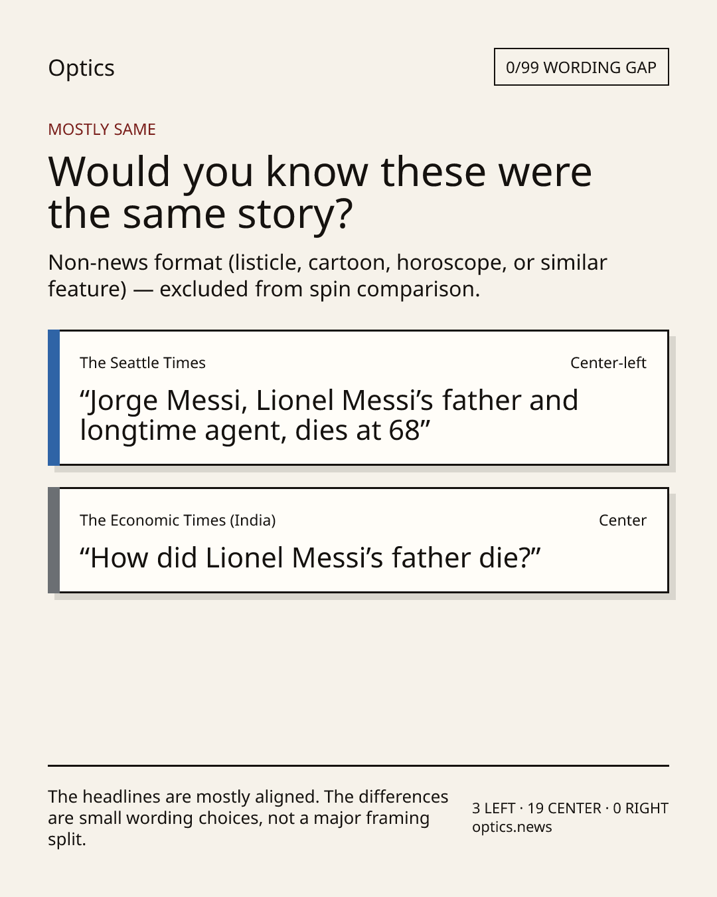Click the gray bias stripe on Economic Times card
The image size is (717, 897).
pos(54,540)
